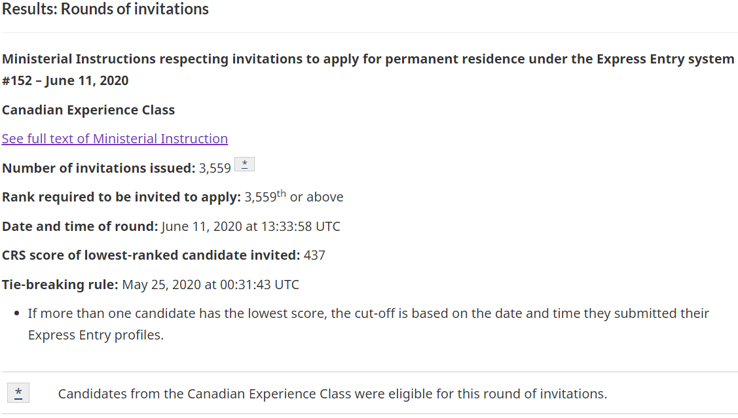Click the CRS score value 437
The height and width of the screenshot is (418, 738).
click(x=314, y=255)
